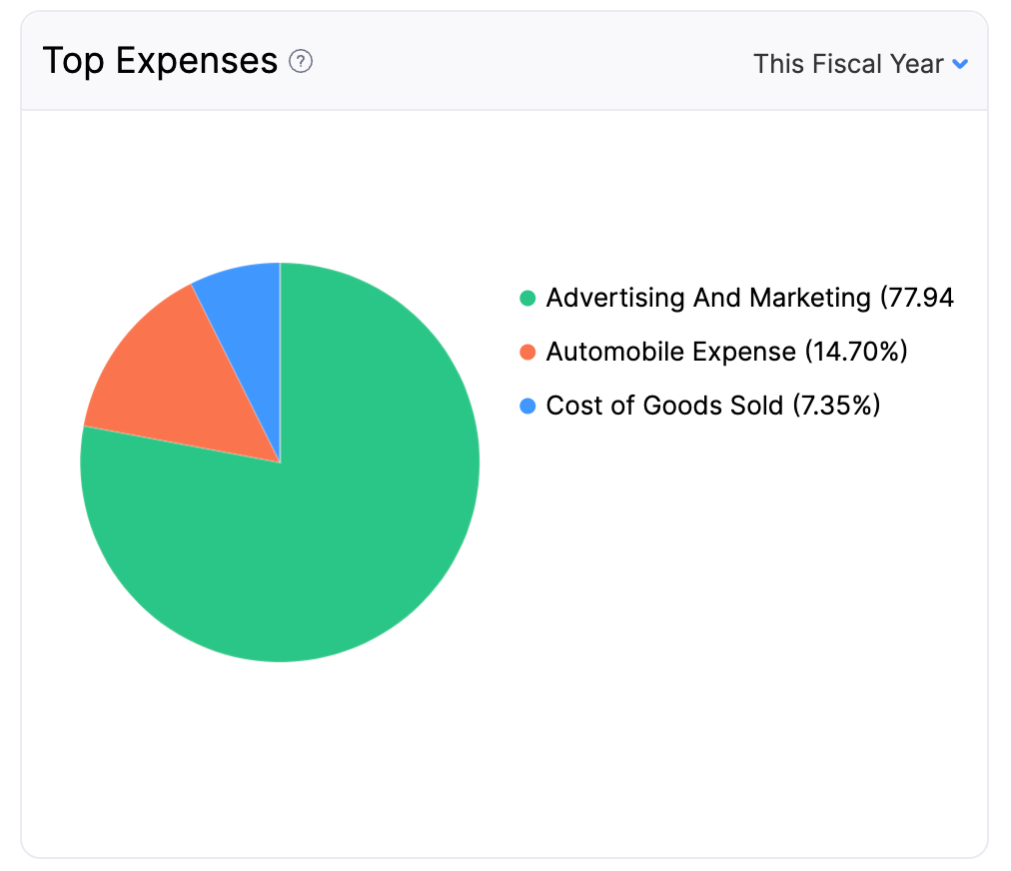Toggle the Automobile Expense legend label
Image resolution: width=1011 pixels, height=871 pixels.
tap(670, 352)
